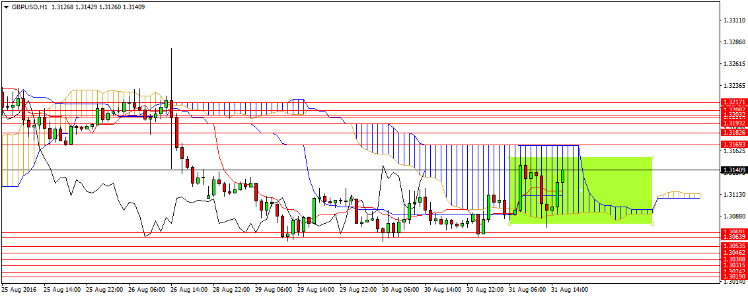The height and width of the screenshot is (297, 748).
Task: Click the 1.31130 price scale value
Action: pyautogui.click(x=733, y=194)
